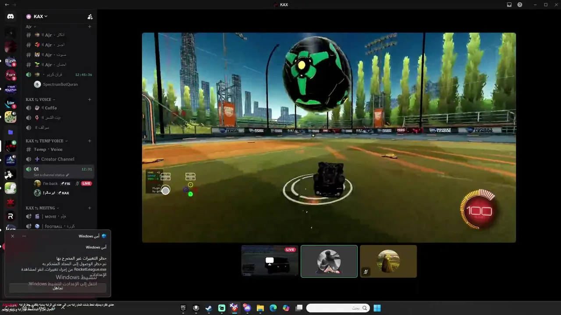561x315 pixels.
Task: Open the Ajr احسان text channel
Action: [x=59, y=65]
